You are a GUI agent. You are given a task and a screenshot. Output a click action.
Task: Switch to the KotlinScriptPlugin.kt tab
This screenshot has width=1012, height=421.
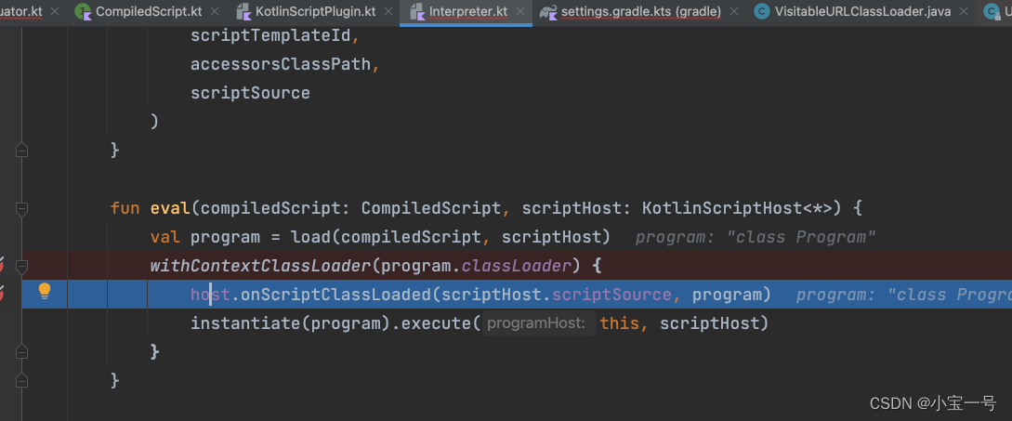(x=316, y=11)
